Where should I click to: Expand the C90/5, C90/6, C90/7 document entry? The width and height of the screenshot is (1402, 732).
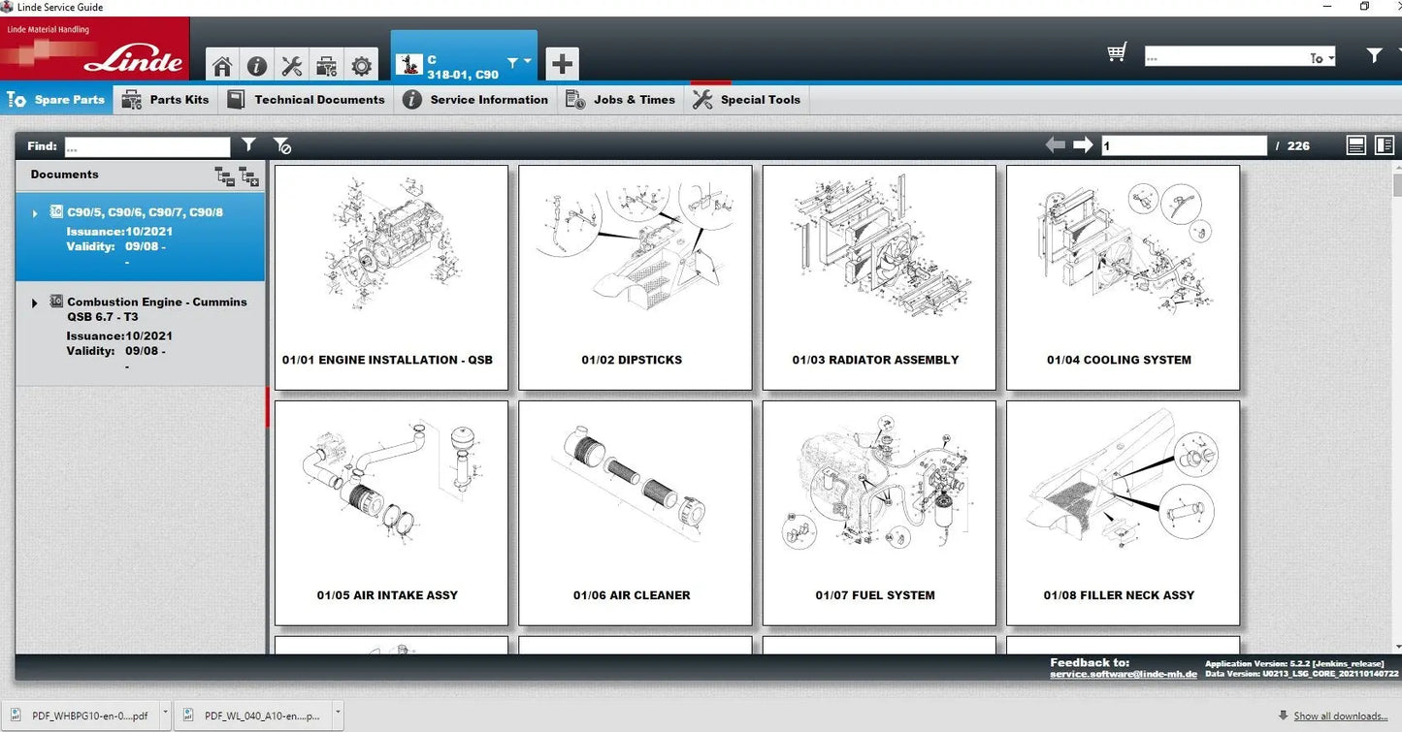click(35, 213)
